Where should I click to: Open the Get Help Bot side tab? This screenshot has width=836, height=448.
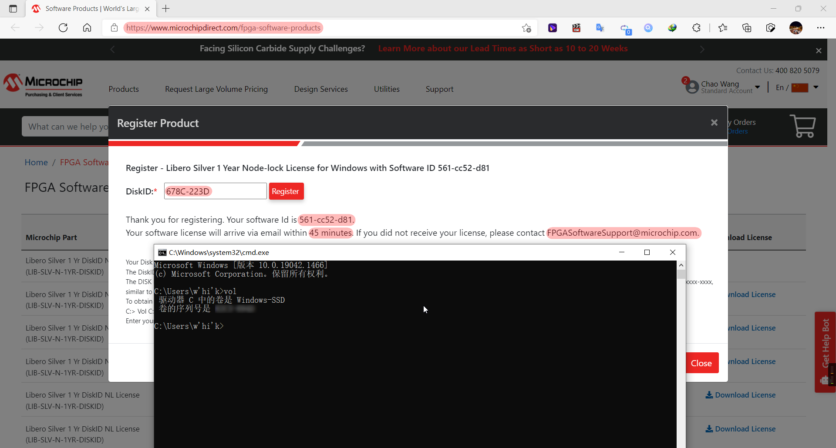pos(825,352)
